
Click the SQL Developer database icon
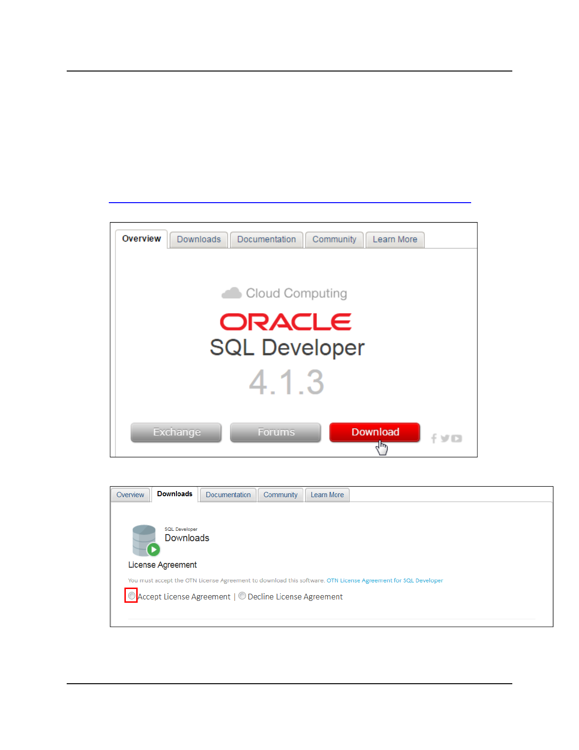pos(146,540)
